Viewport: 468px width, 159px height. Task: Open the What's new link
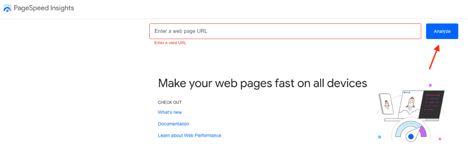(170, 112)
